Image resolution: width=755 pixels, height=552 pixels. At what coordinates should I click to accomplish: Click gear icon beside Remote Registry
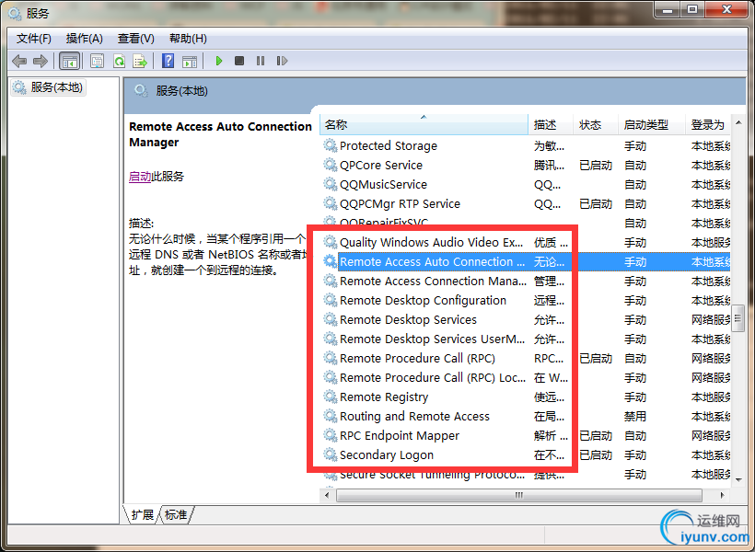(x=330, y=397)
